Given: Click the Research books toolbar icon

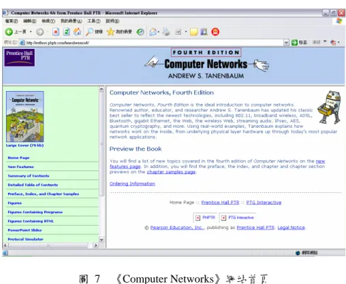Looking at the screenshot, I should [x=204, y=32].
